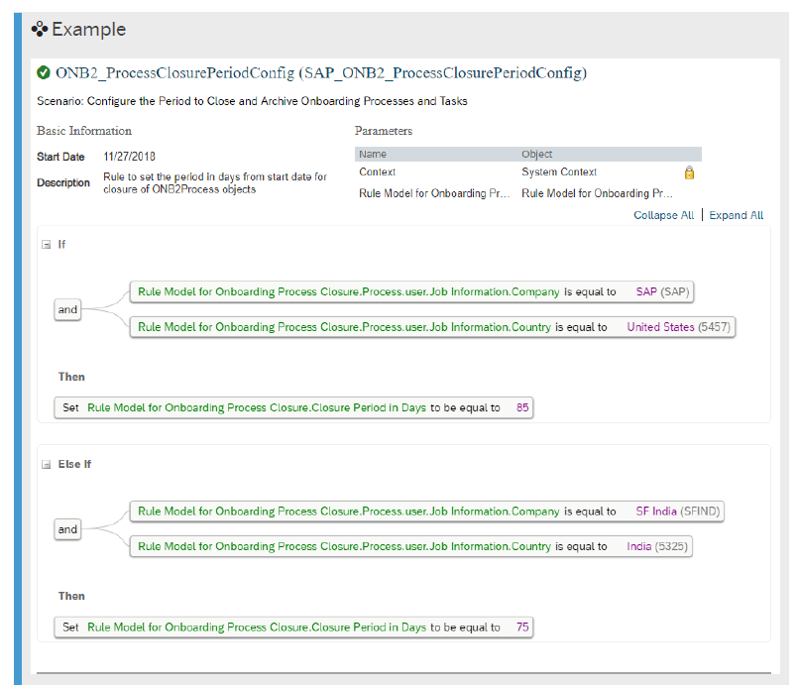Collapse the Else If block
The height and width of the screenshot is (685, 799).
pos(47,464)
